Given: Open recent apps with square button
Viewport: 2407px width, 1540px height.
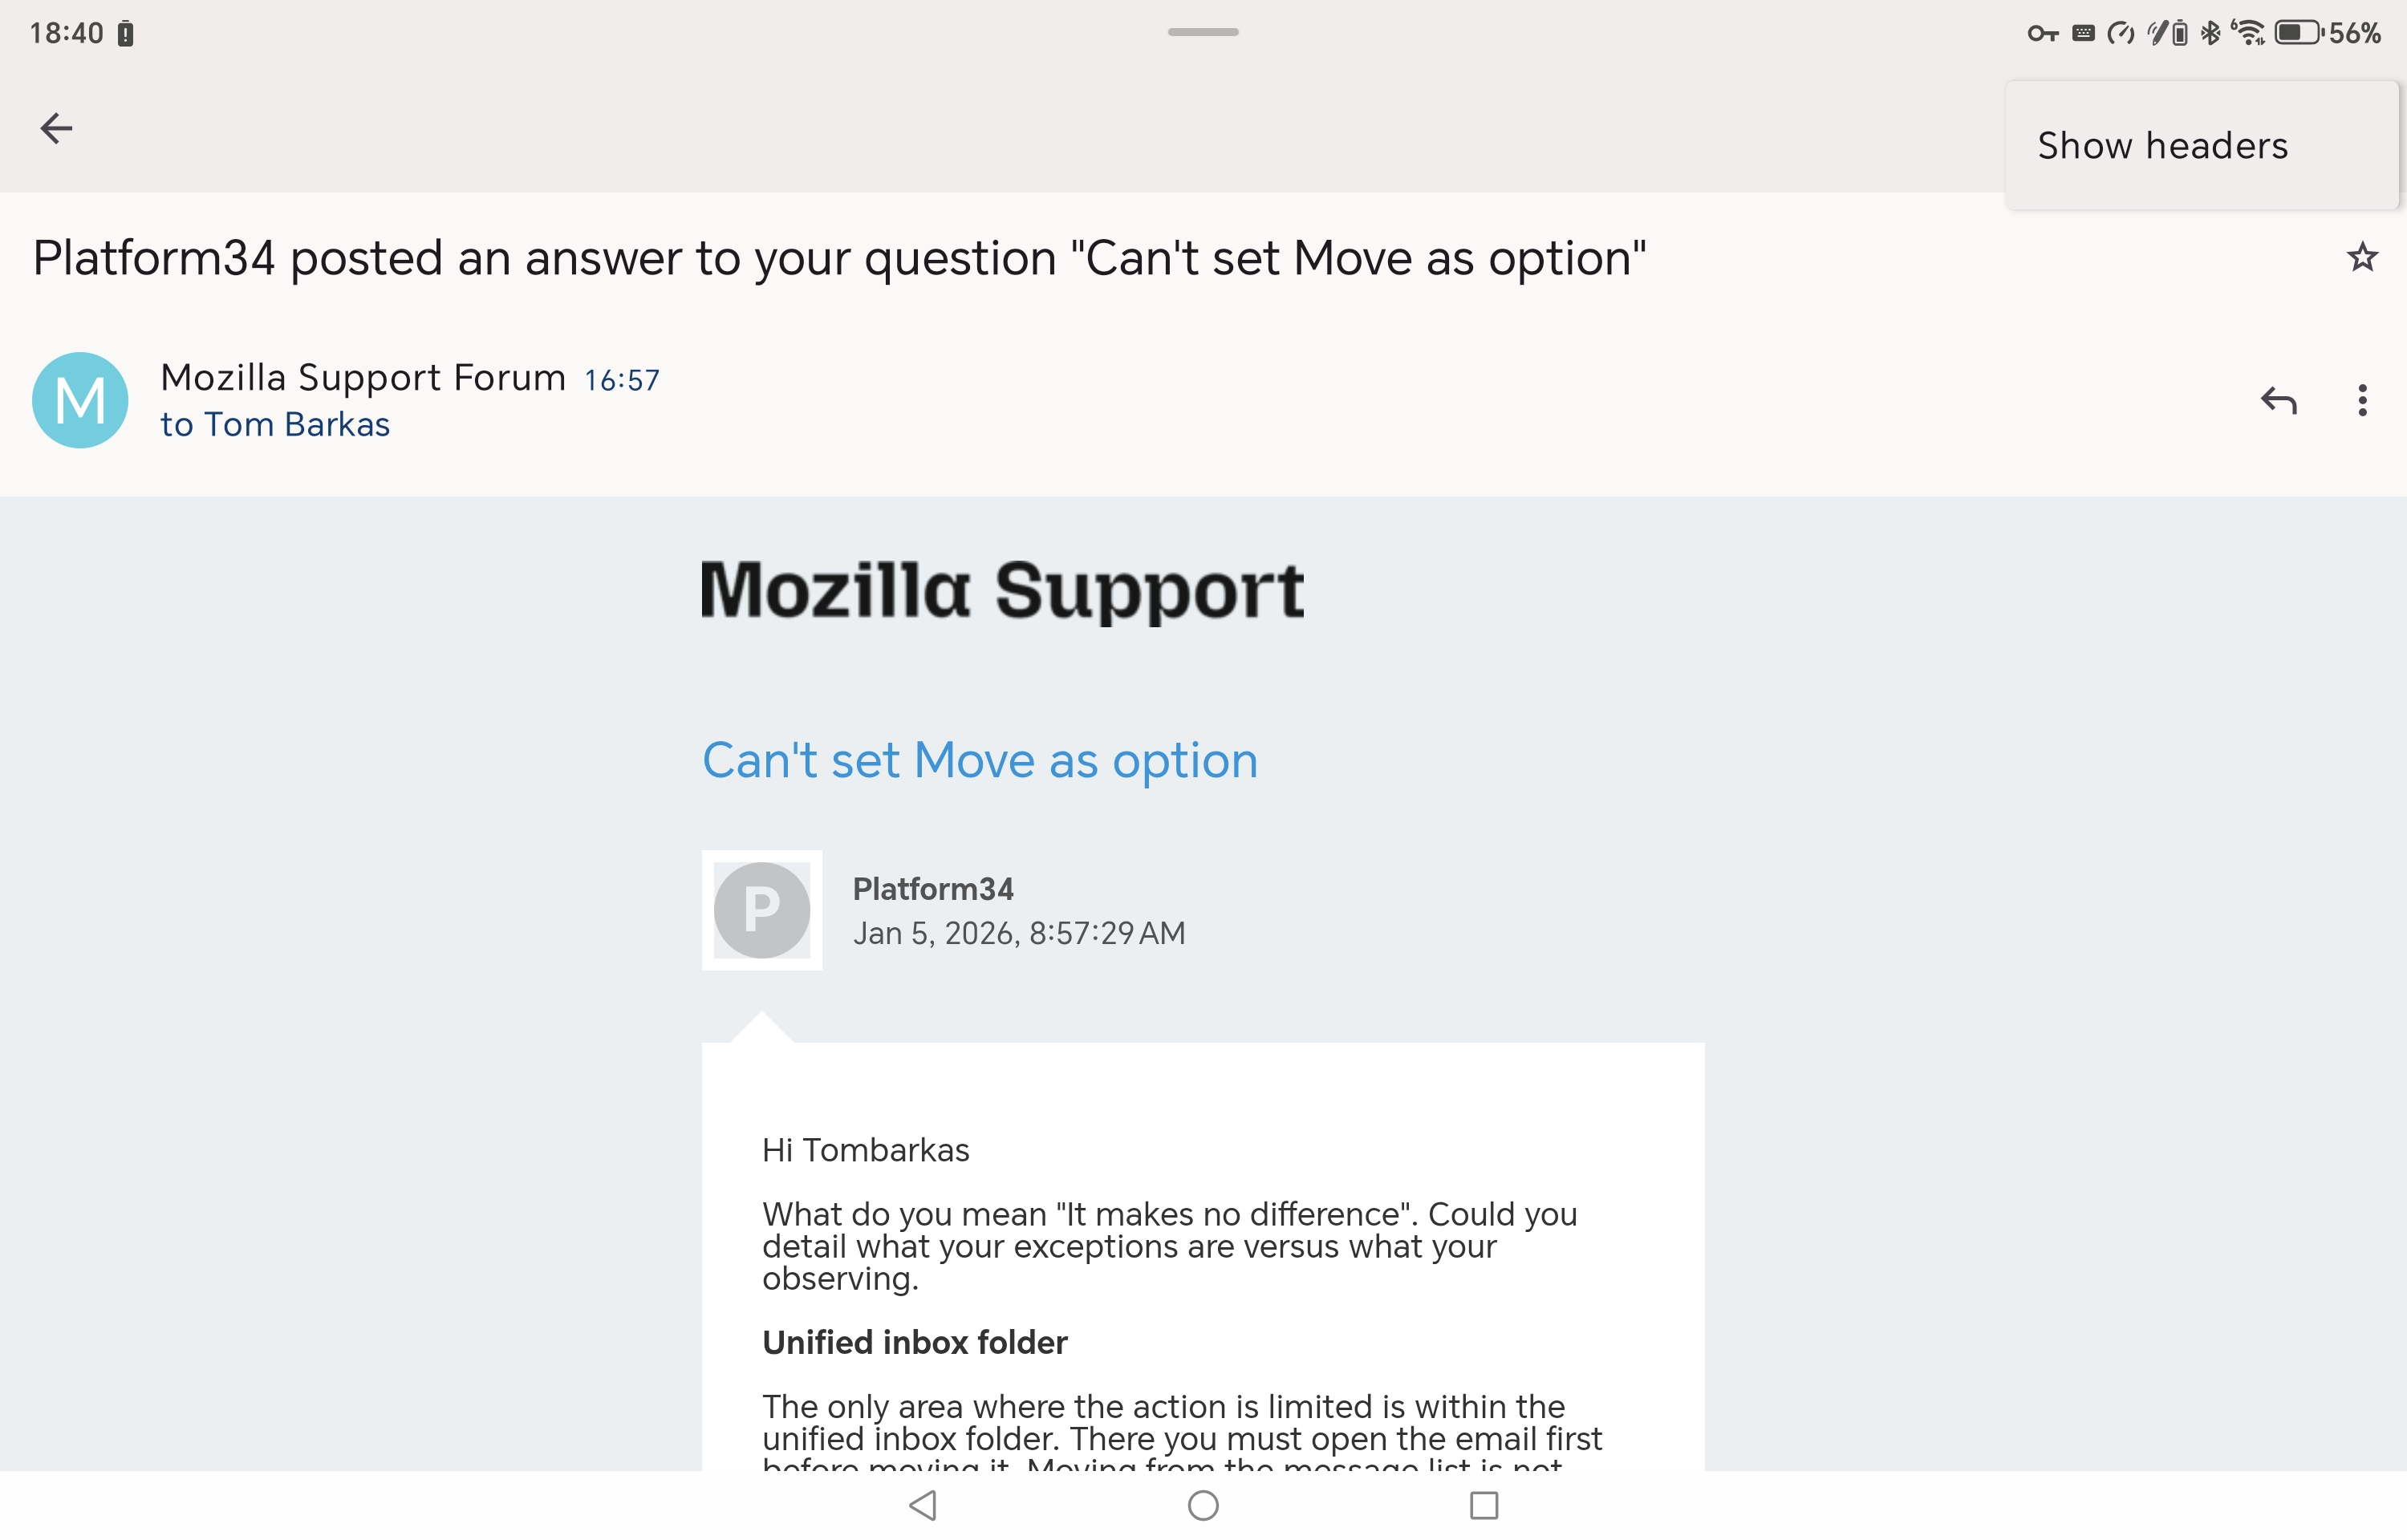Looking at the screenshot, I should (x=1483, y=1505).
